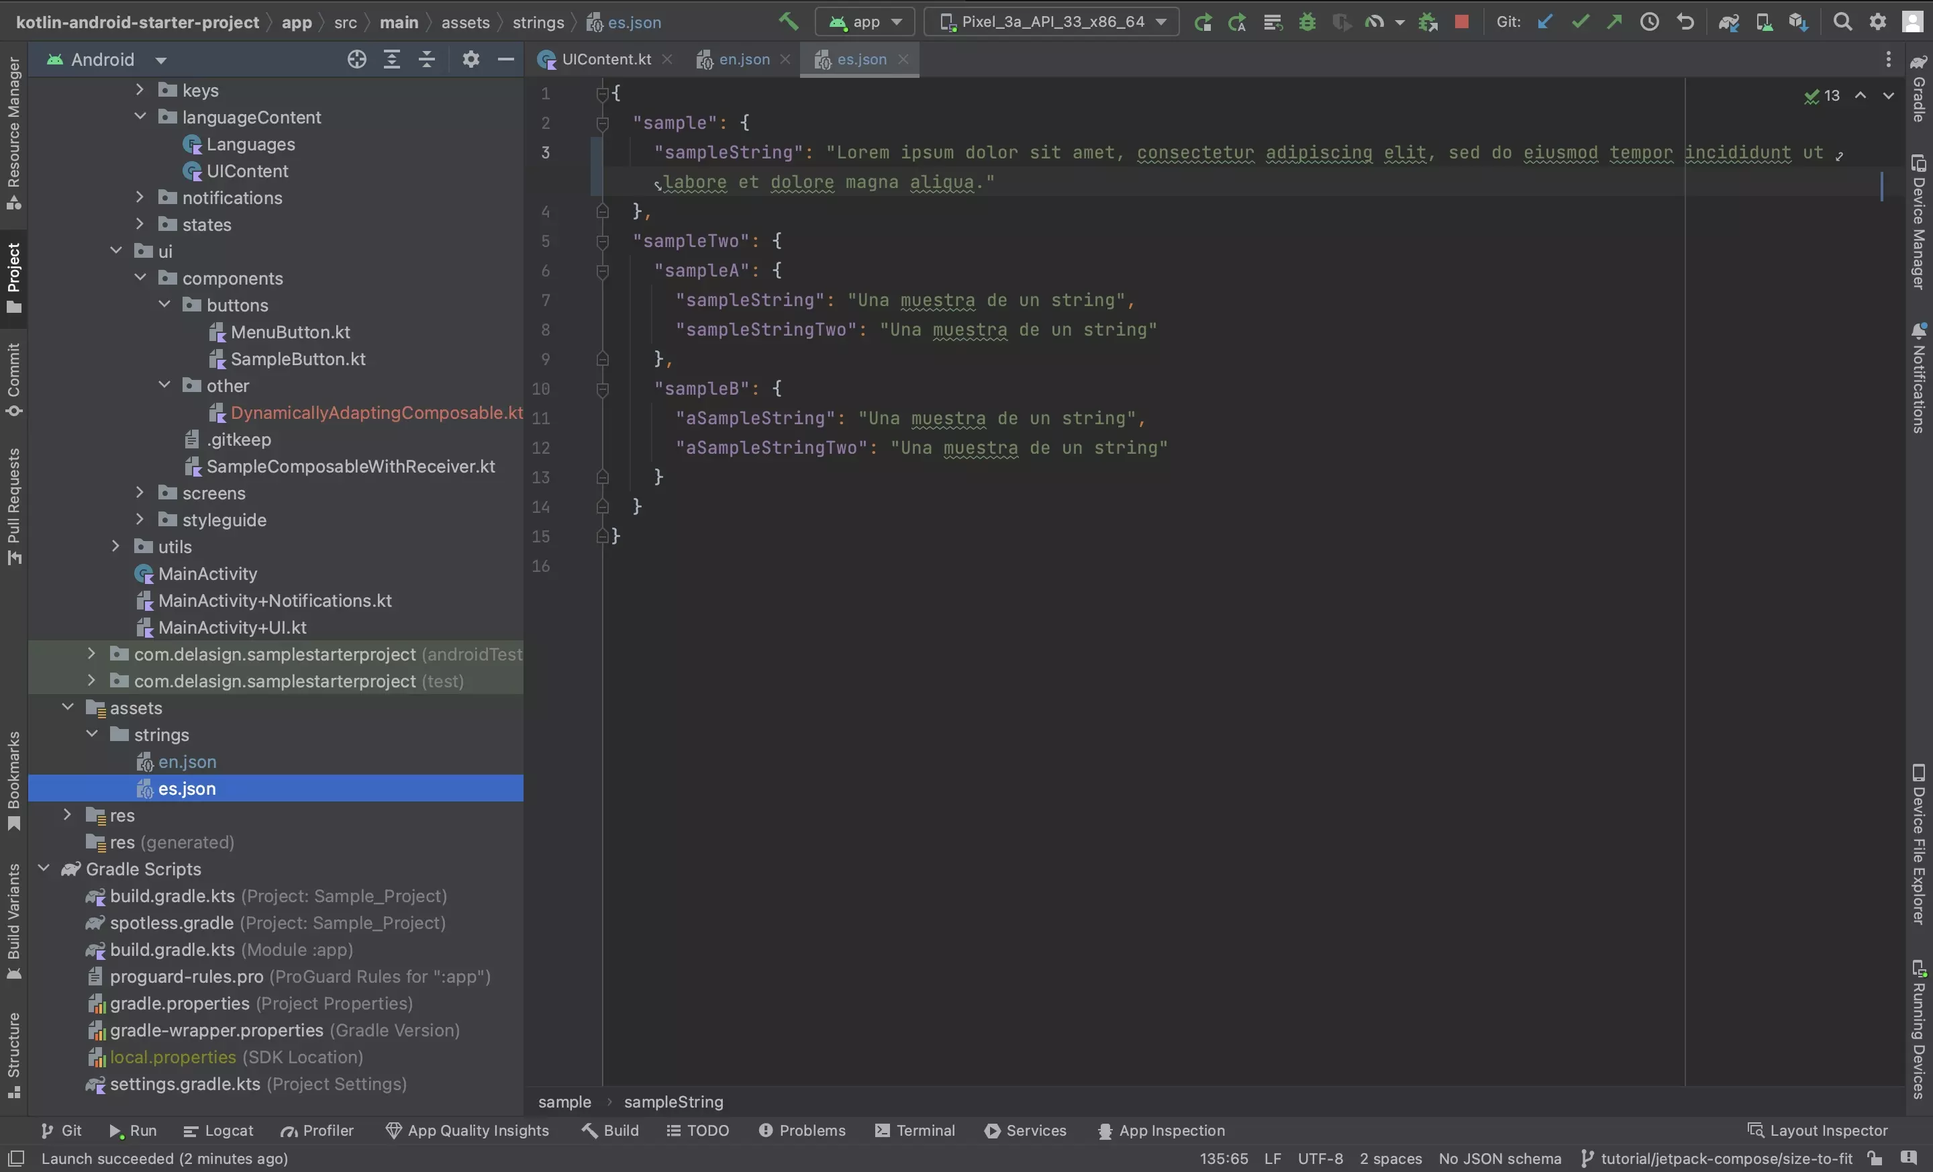The image size is (1933, 1172).
Task: Click the strings breadcrumb in navigation bar
Action: coord(538,22)
